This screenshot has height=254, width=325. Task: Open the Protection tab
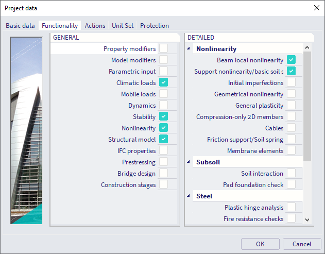point(155,26)
